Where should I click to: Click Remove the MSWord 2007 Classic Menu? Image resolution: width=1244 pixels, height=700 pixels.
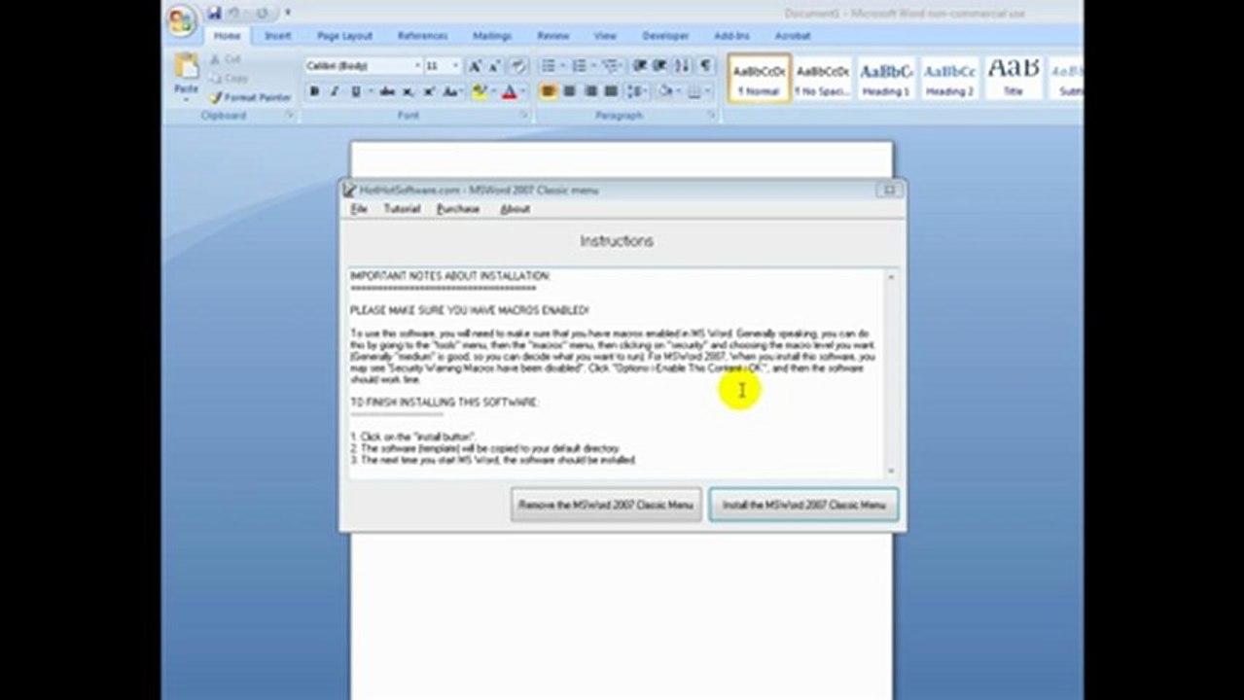606,505
